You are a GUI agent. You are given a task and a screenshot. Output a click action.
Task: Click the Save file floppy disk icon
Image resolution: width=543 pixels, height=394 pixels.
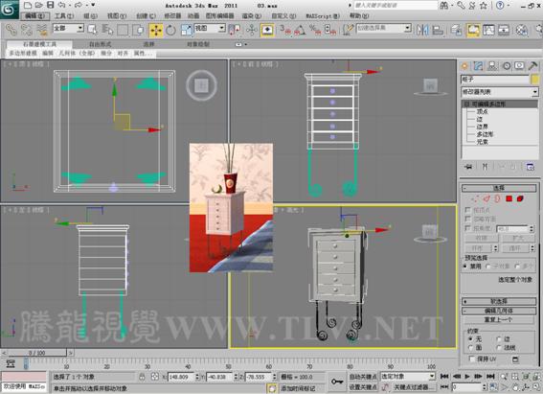pyautogui.click(x=51, y=5)
